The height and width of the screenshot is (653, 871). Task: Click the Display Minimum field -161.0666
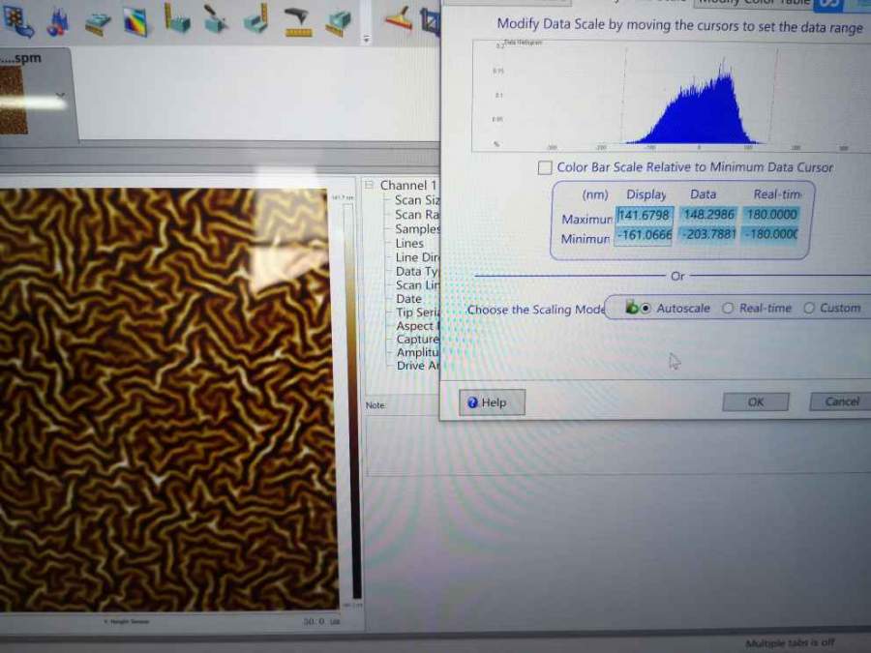644,235
